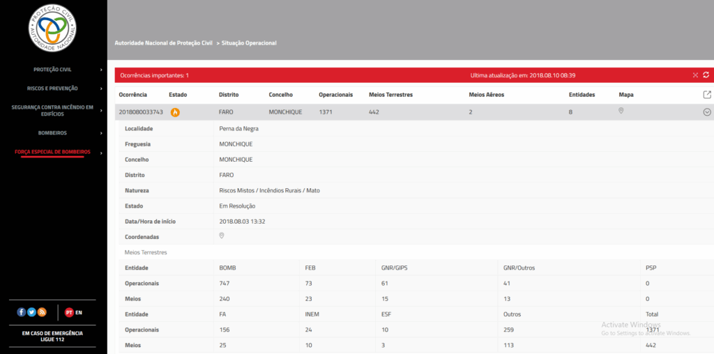Open the PROTEÇÃO CIVIL menu item
This screenshot has width=714, height=354.
click(52, 70)
